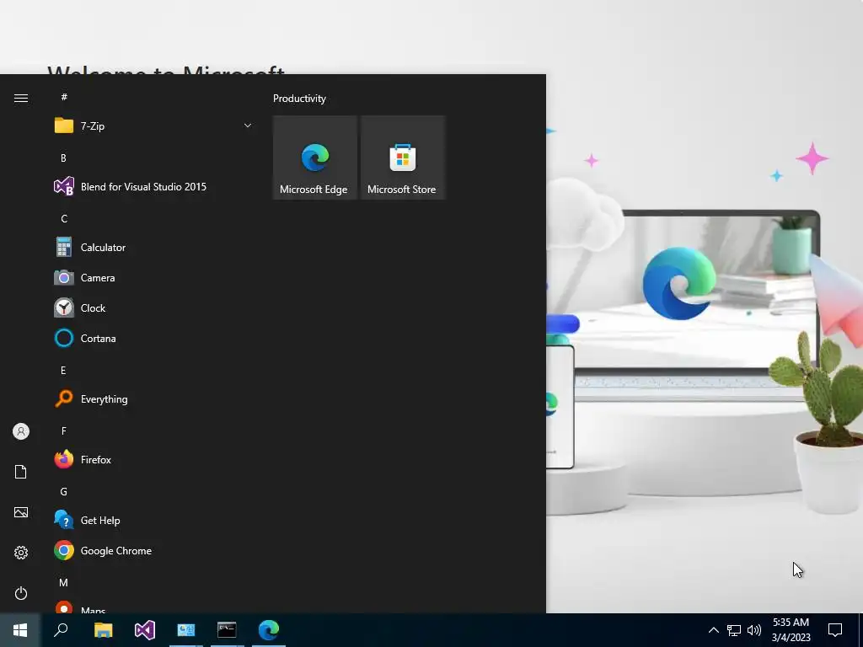Launch Google Chrome from the list

click(x=153, y=551)
